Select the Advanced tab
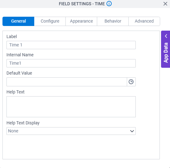This screenshot has height=168, width=170. [x=144, y=21]
